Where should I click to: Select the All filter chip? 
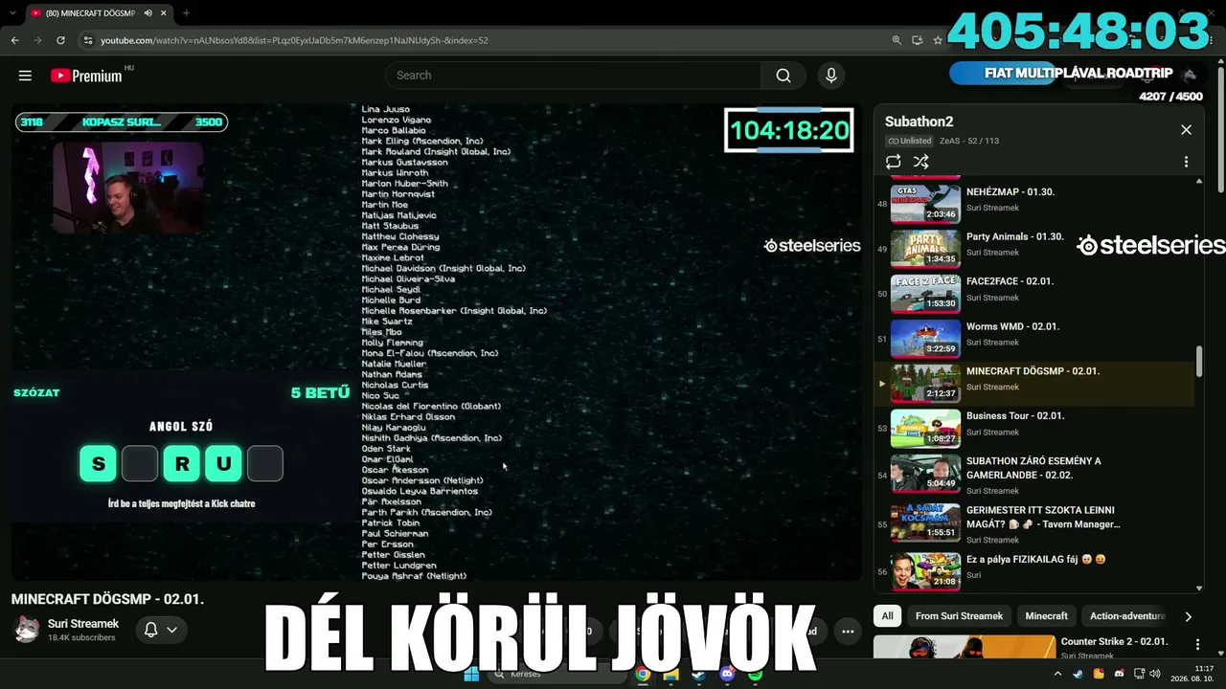[887, 616]
